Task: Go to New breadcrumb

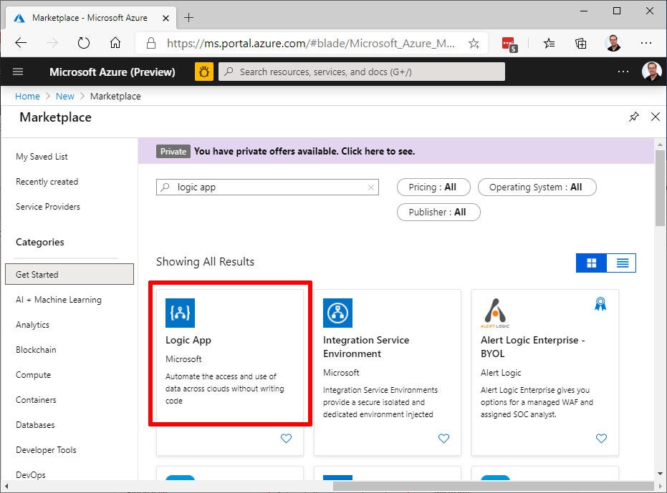Action: click(64, 97)
